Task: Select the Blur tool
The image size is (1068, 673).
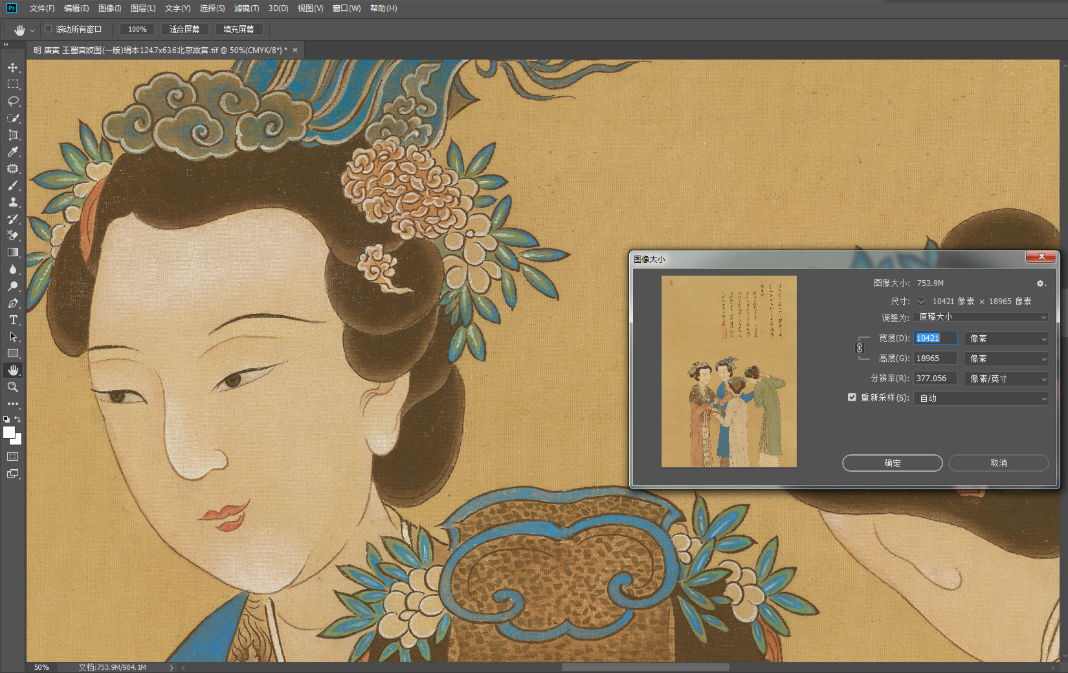Action: coord(13,269)
